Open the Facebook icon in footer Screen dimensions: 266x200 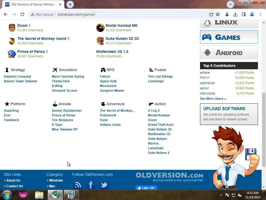point(91,185)
